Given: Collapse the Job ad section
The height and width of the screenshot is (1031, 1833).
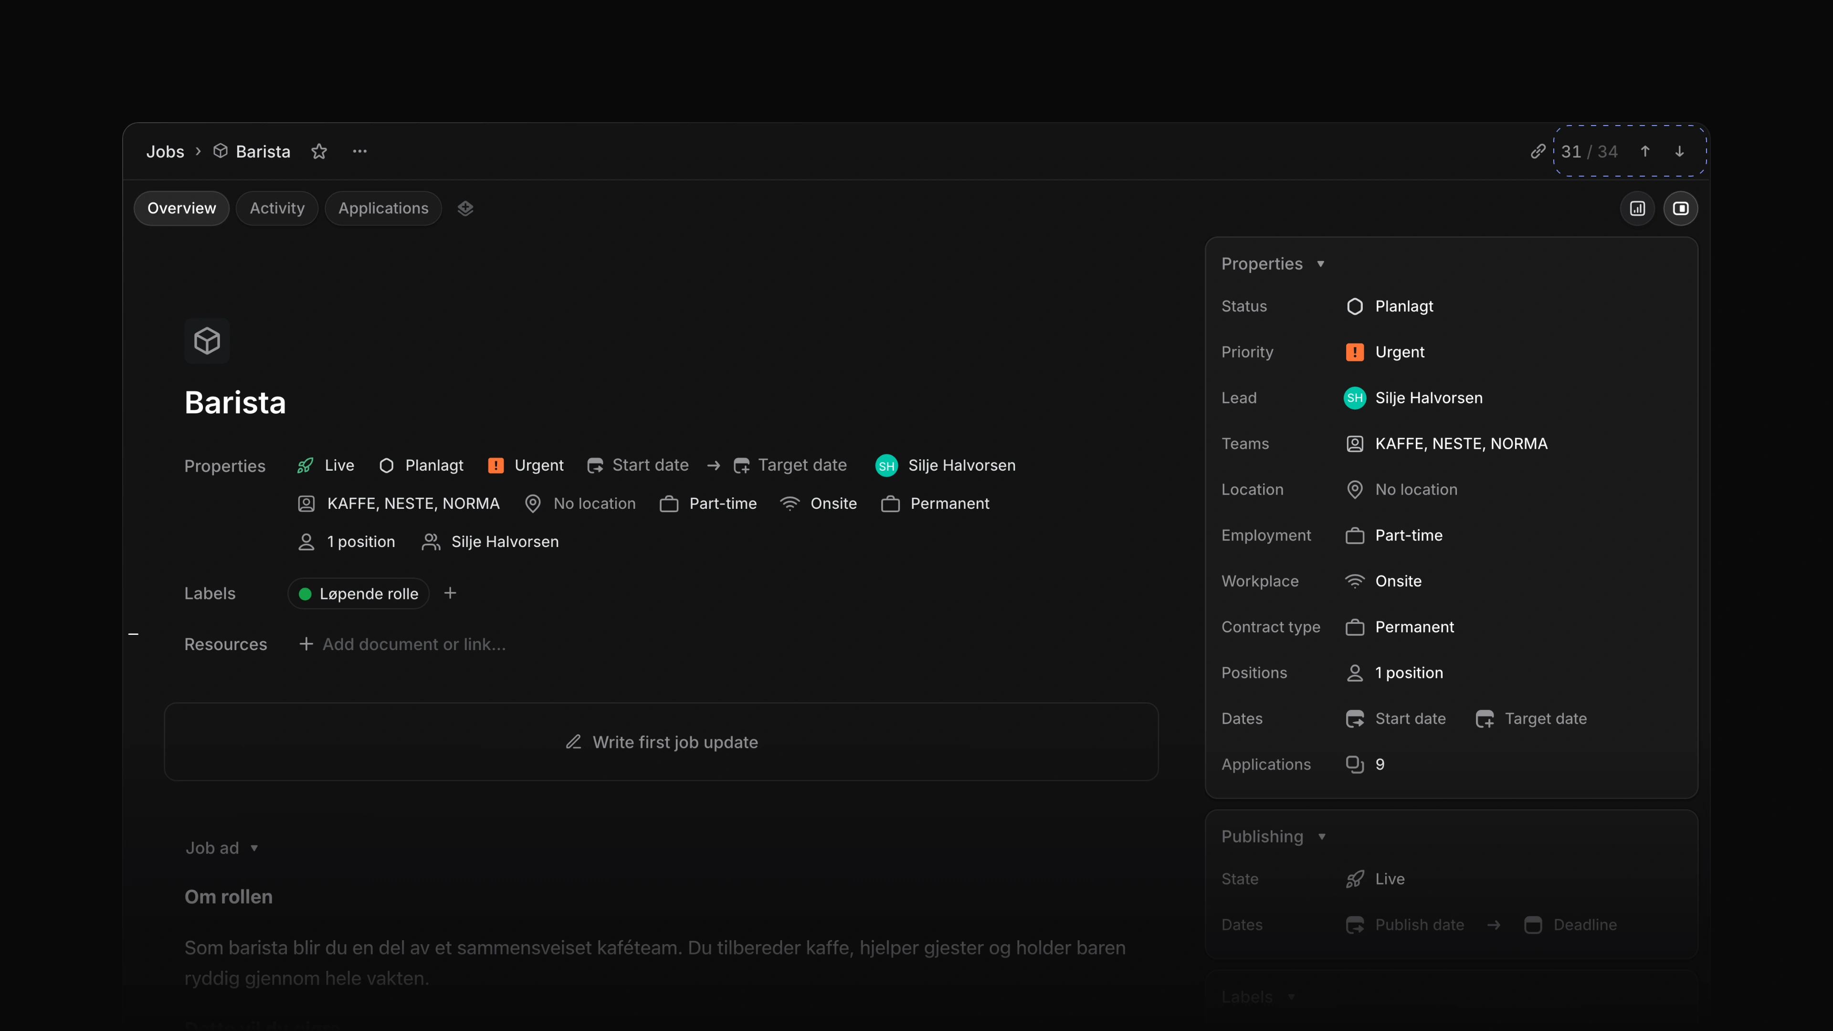Looking at the screenshot, I should pos(221,848).
